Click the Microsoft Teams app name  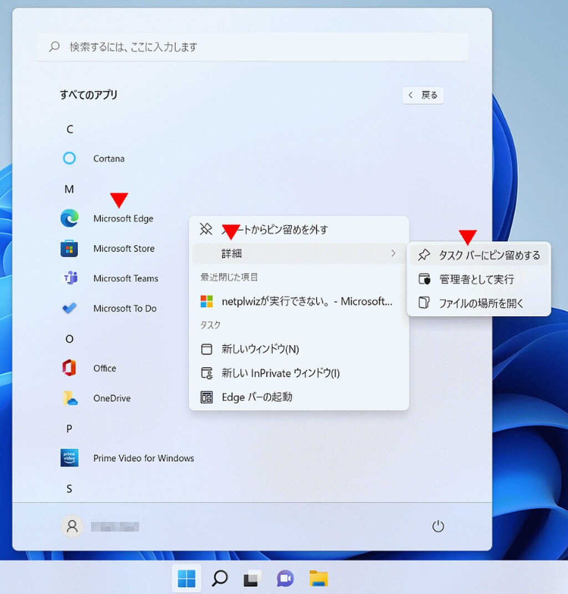(x=126, y=278)
